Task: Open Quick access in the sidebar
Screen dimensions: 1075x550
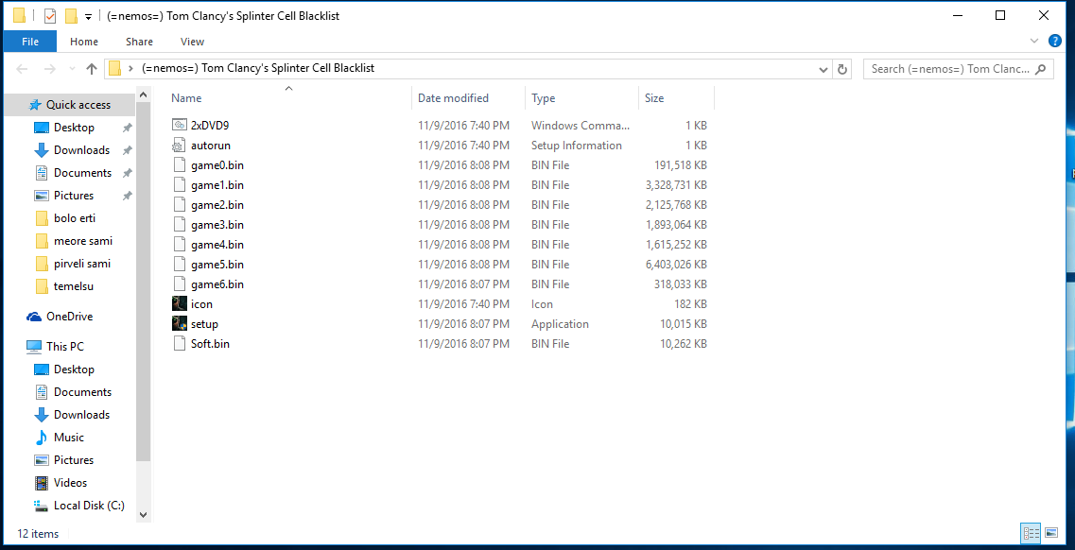Action: click(69, 105)
